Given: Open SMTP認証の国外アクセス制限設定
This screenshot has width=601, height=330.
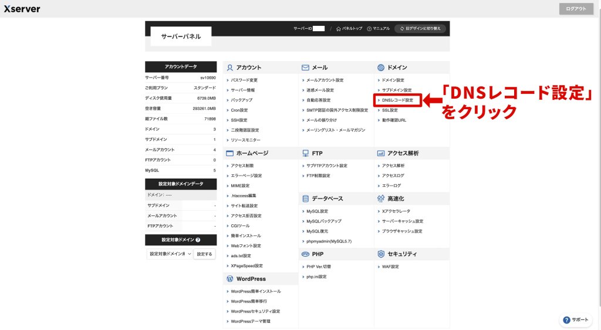Looking at the screenshot, I should [x=337, y=110].
